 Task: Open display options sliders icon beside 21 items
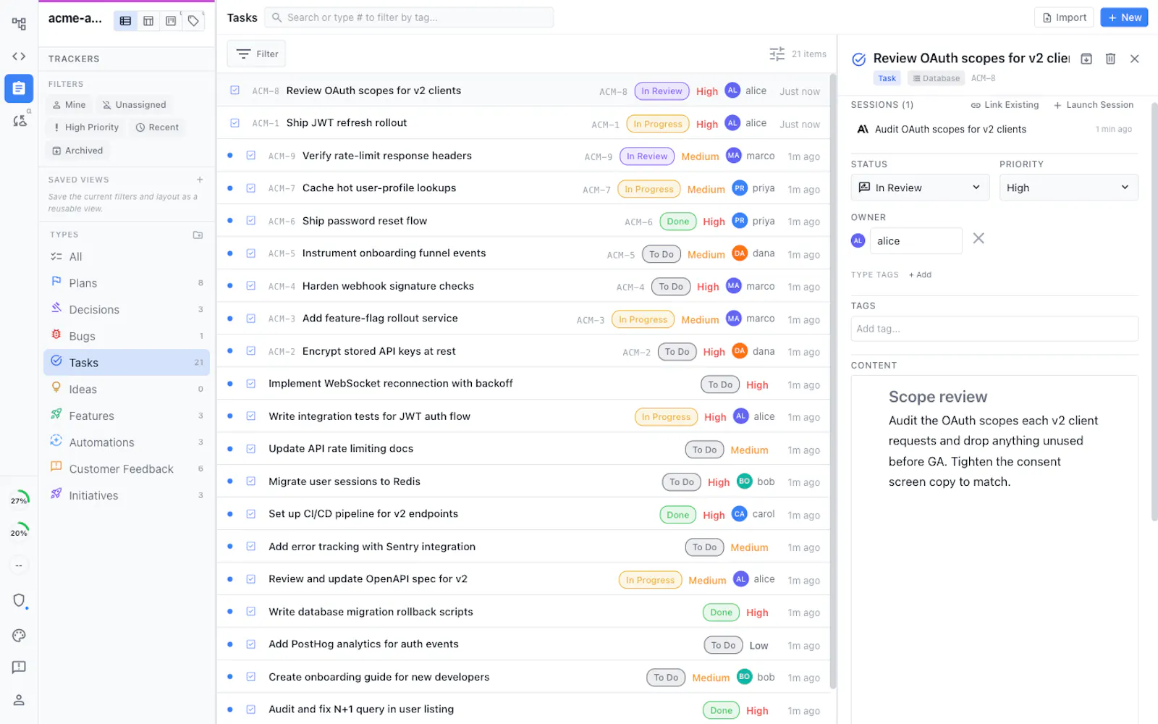[x=777, y=54]
